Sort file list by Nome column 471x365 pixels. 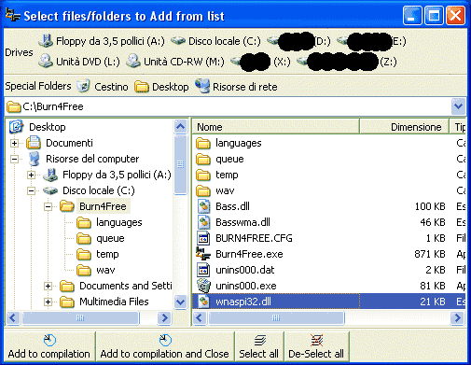(276, 127)
